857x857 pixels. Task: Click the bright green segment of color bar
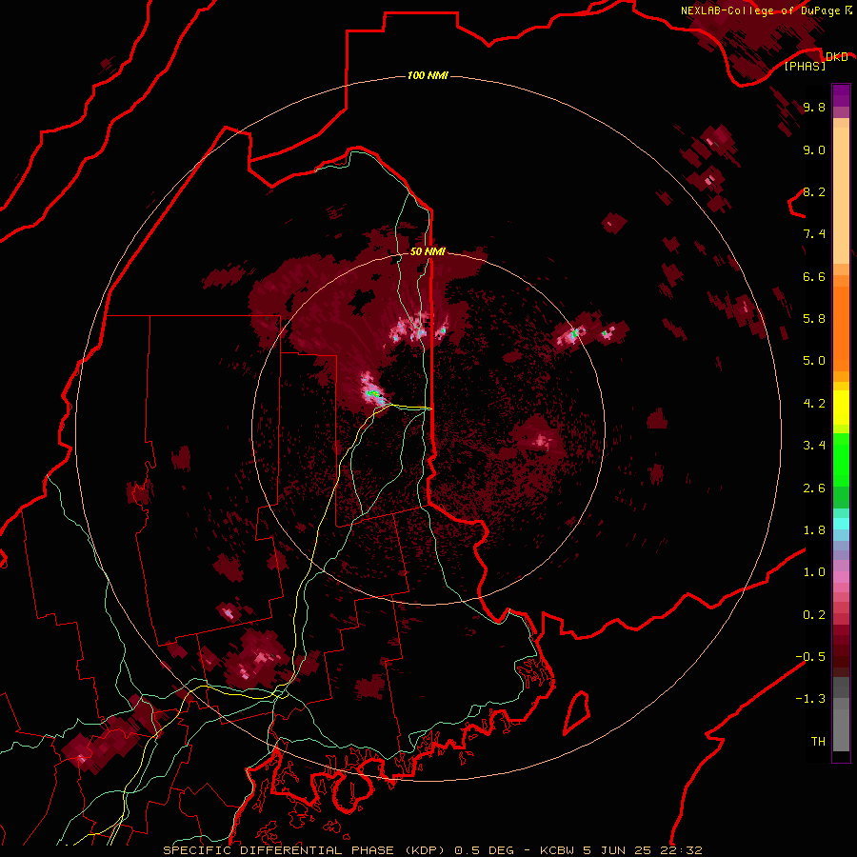point(841,459)
